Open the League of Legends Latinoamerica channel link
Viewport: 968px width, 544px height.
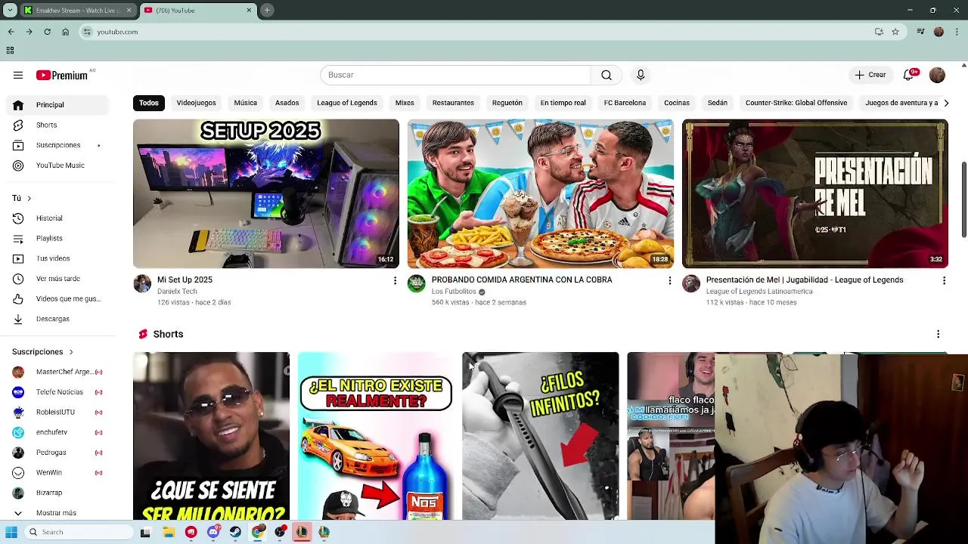tap(759, 292)
